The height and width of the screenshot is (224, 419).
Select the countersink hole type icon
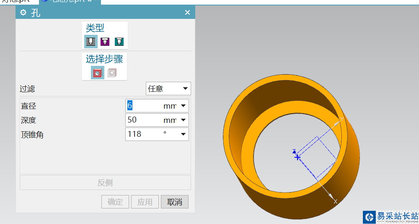[119, 42]
